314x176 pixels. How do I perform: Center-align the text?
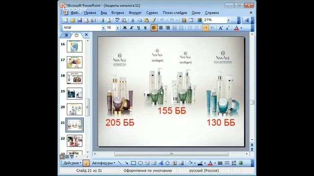coord(161,28)
